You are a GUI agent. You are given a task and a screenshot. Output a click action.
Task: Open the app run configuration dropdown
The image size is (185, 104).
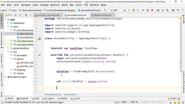(x=115, y=10)
